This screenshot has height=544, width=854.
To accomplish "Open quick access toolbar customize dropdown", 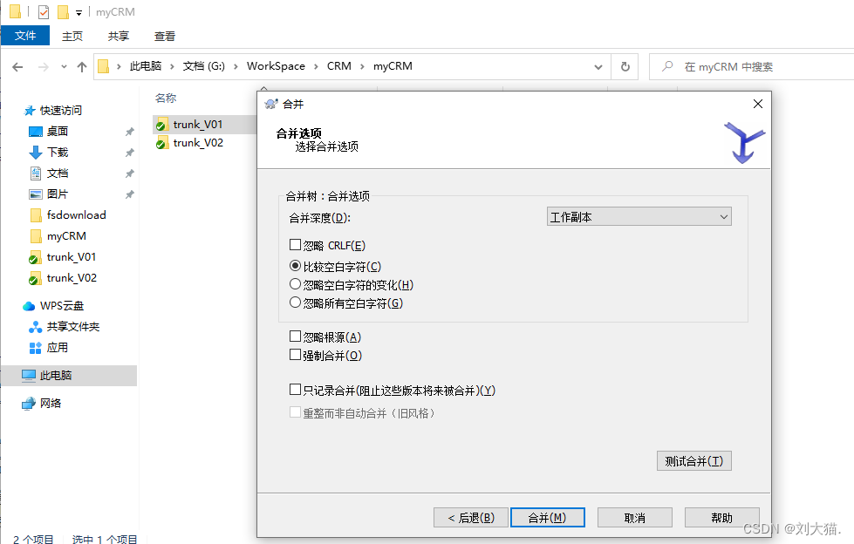I will coord(79,12).
